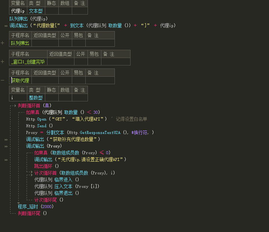Click the 分割文本 function call
The image size is (269, 232).
click(55, 132)
